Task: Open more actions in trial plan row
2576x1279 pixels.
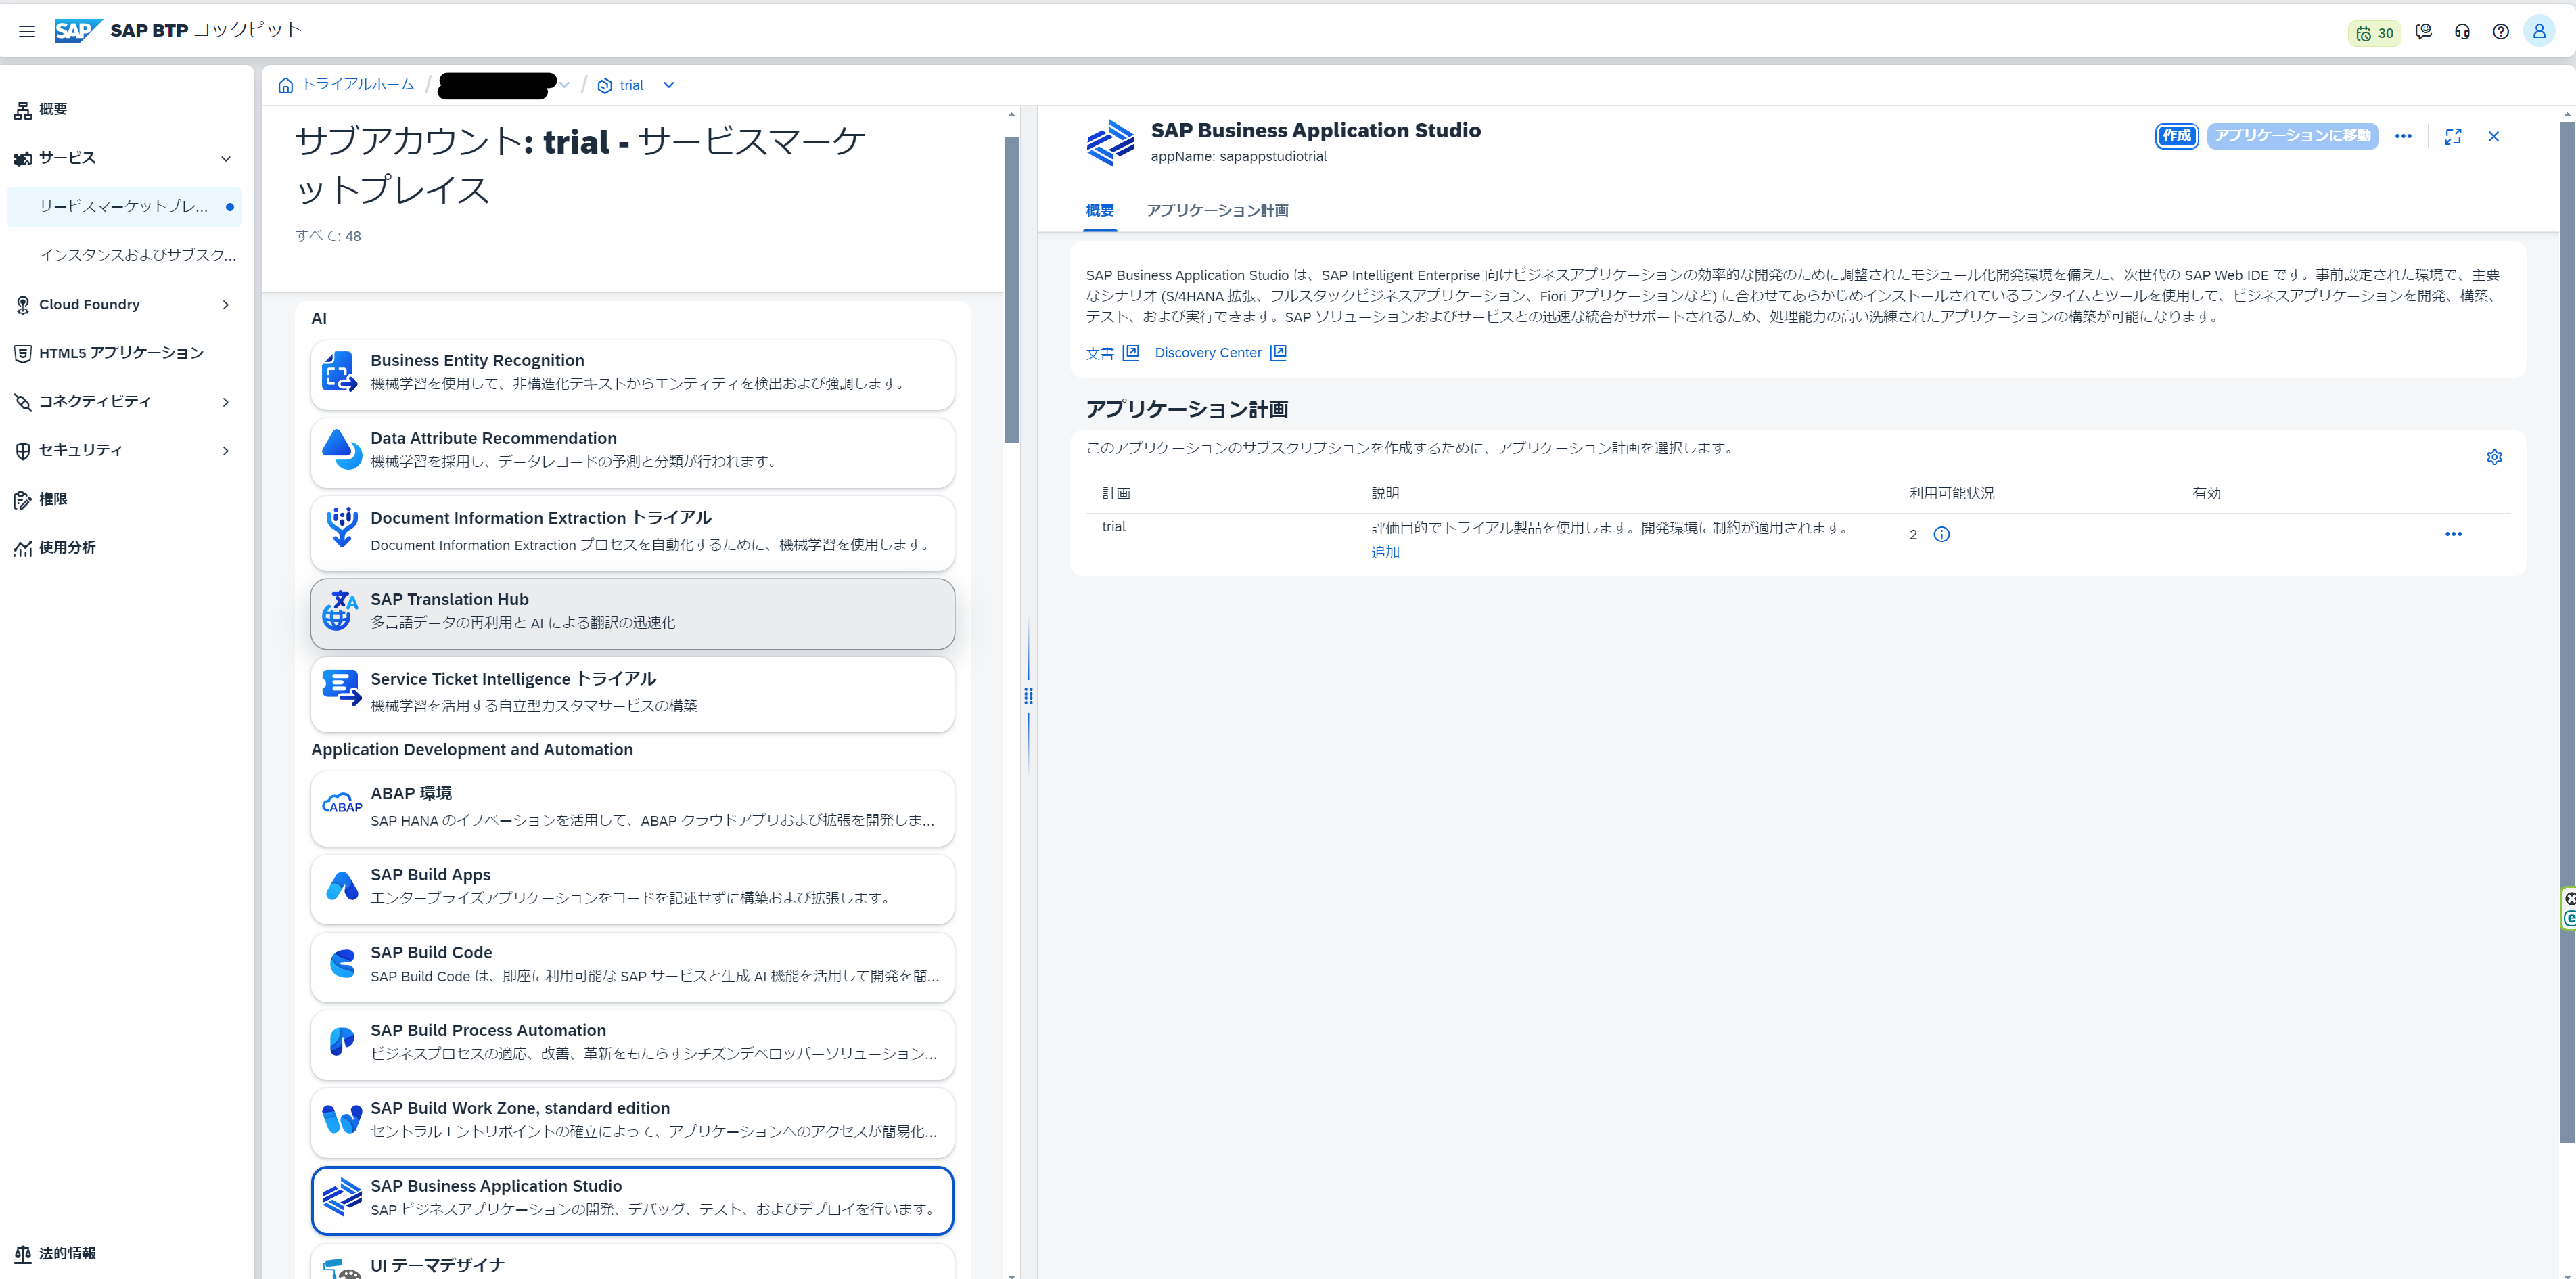Action: click(x=2453, y=534)
